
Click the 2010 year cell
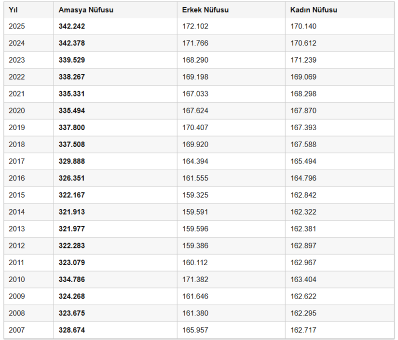click(17, 279)
